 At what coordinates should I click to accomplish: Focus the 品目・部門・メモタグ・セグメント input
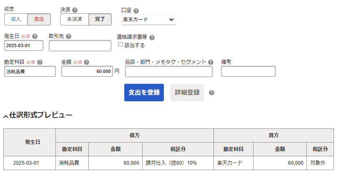[169, 71]
